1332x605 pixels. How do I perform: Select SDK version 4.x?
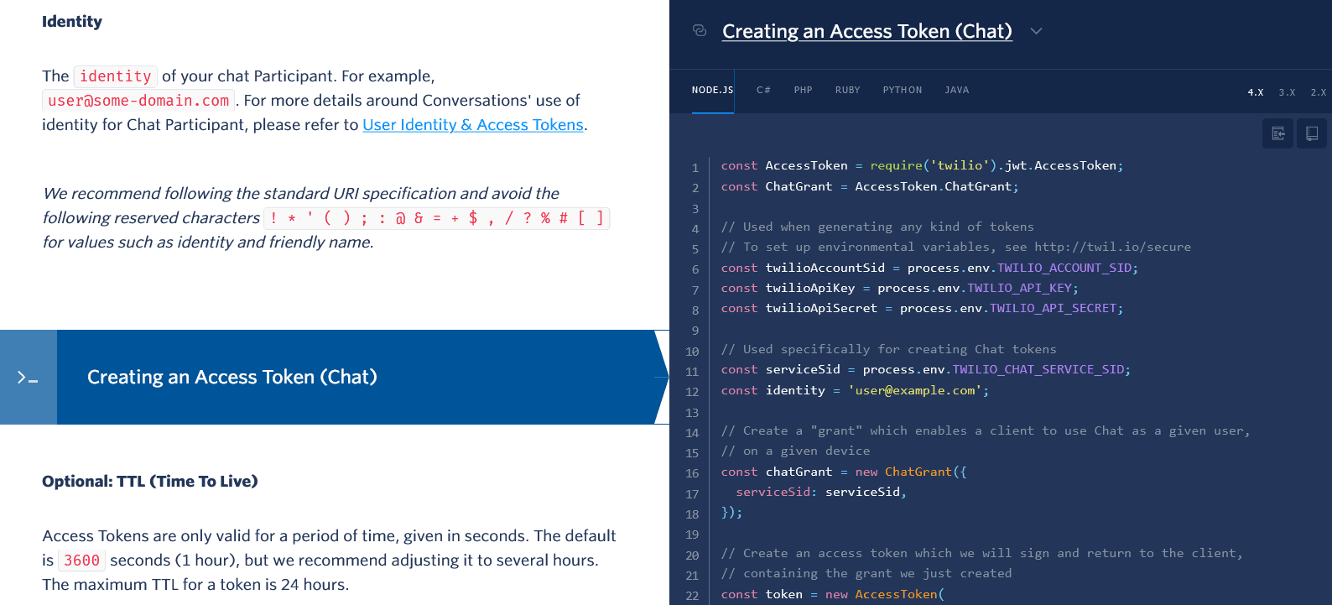1255,92
